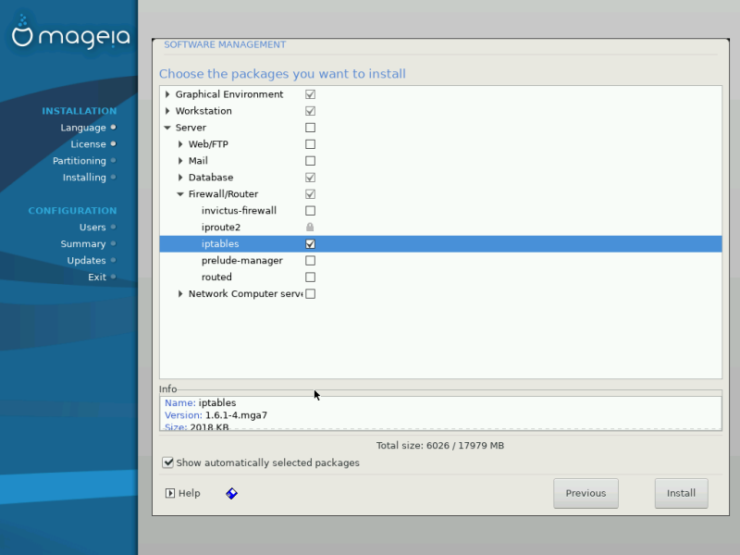Go back with the Previous button

[x=586, y=493]
